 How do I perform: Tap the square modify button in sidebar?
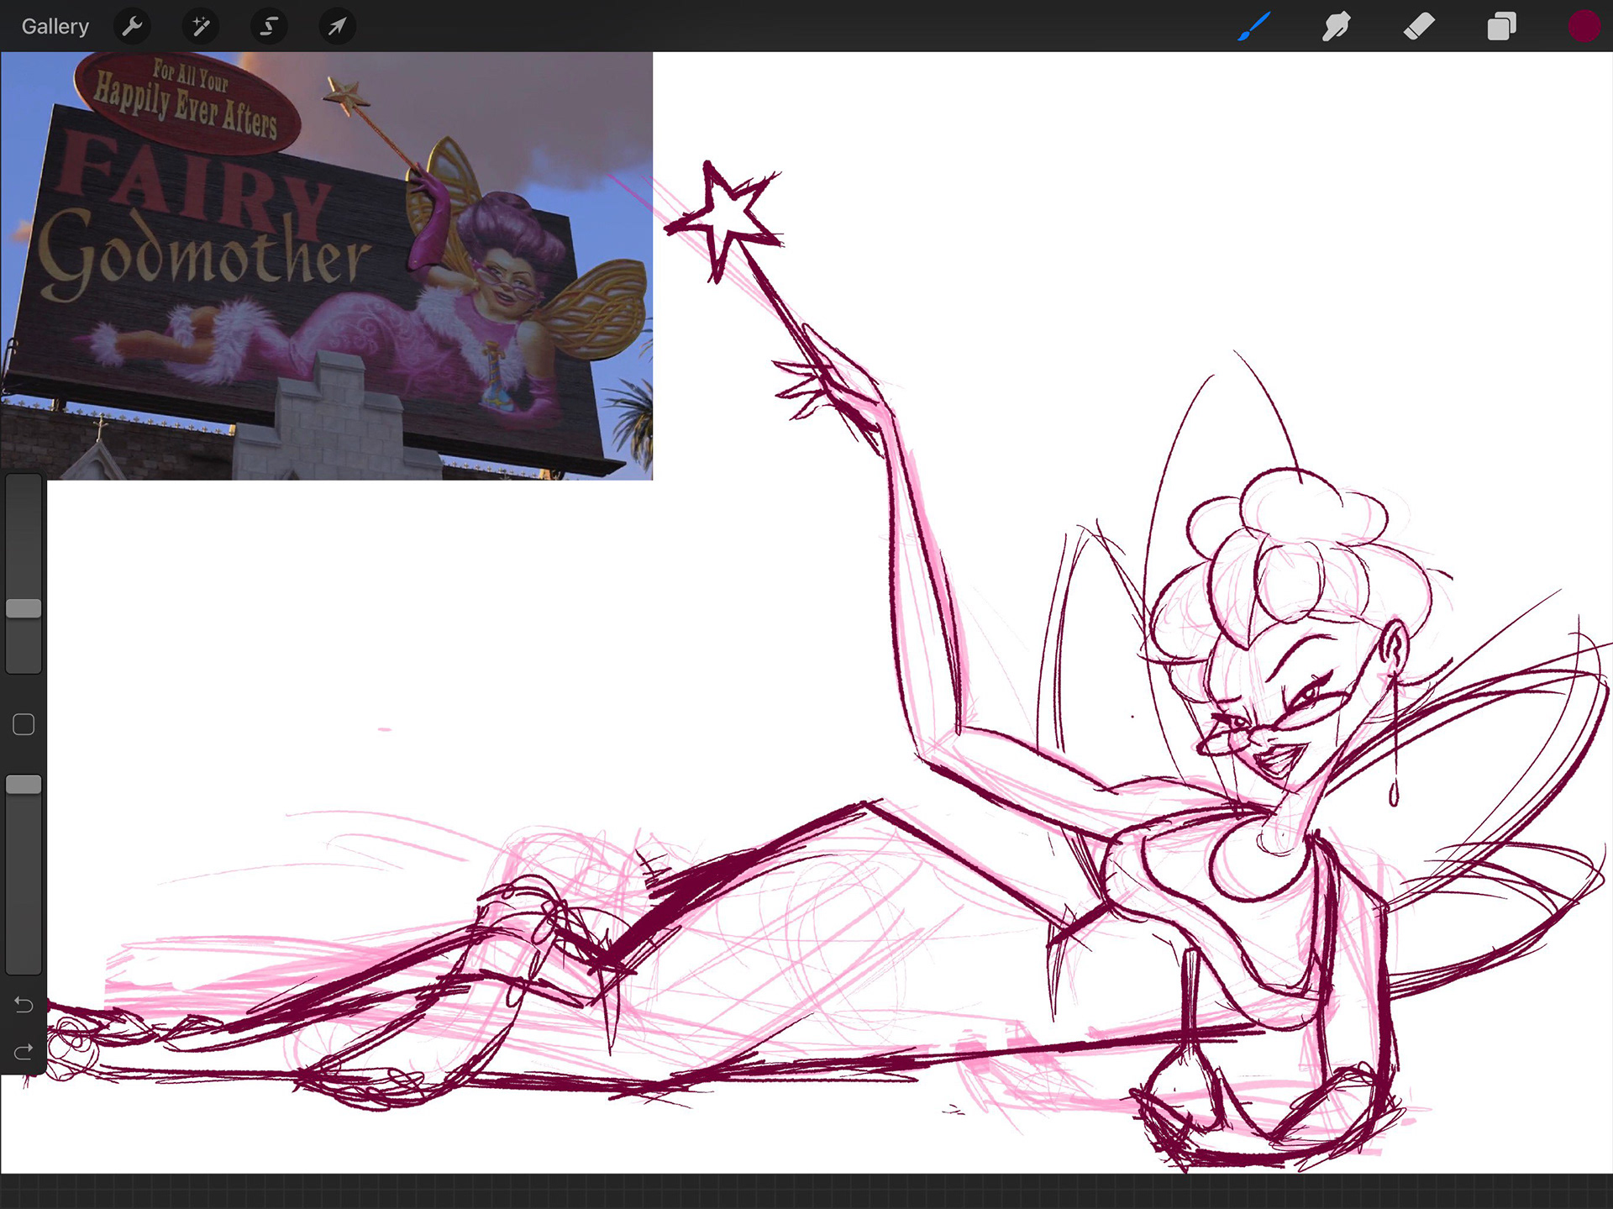tap(24, 724)
